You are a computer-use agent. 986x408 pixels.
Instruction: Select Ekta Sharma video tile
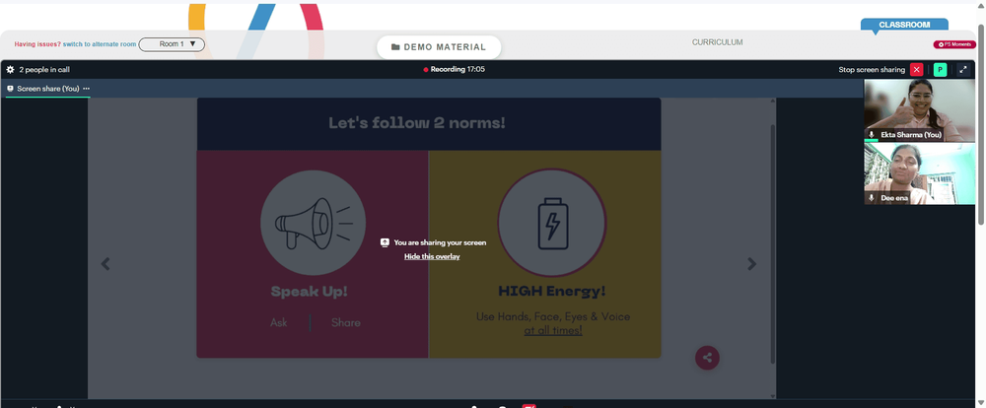pos(919,110)
